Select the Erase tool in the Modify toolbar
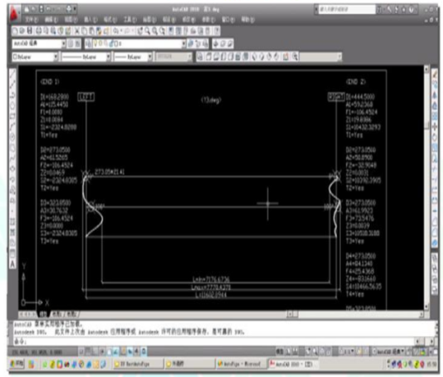The image size is (443, 377). click(434, 74)
